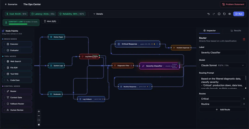The height and width of the screenshot is (129, 249).
Task: Redo the last undone change
Action: [x=214, y=14]
